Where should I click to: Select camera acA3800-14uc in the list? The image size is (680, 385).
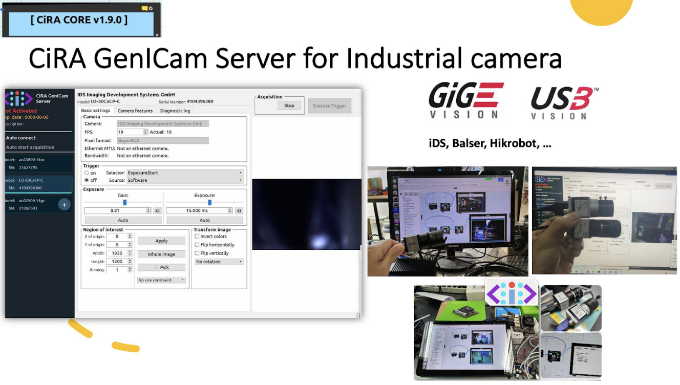pos(39,163)
